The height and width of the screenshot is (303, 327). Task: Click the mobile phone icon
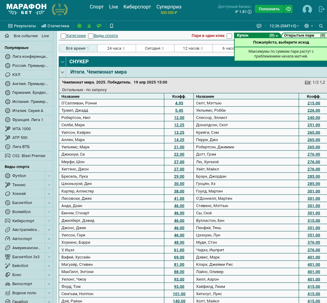tap(111, 26)
